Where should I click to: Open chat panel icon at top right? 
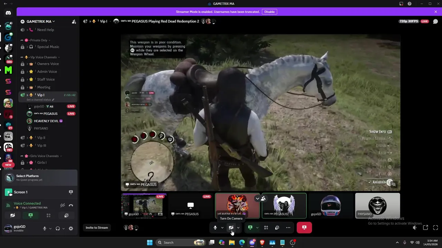coord(435,21)
